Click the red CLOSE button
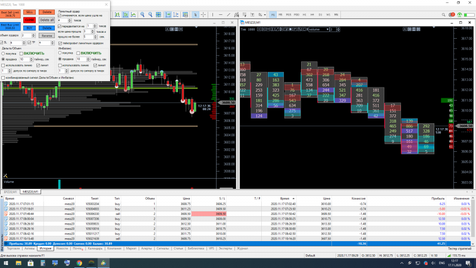The width and height of the screenshot is (476, 268). tap(29, 20)
